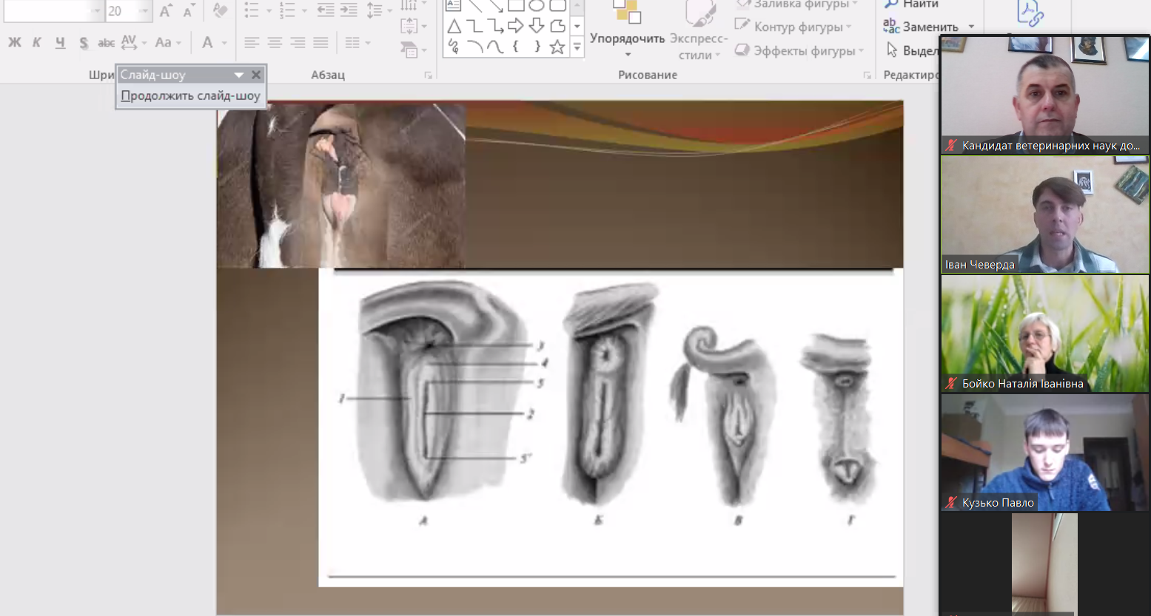Image resolution: width=1151 pixels, height=616 pixels.
Task: Close the Слайд-шоу floating toolbar
Action: point(256,75)
